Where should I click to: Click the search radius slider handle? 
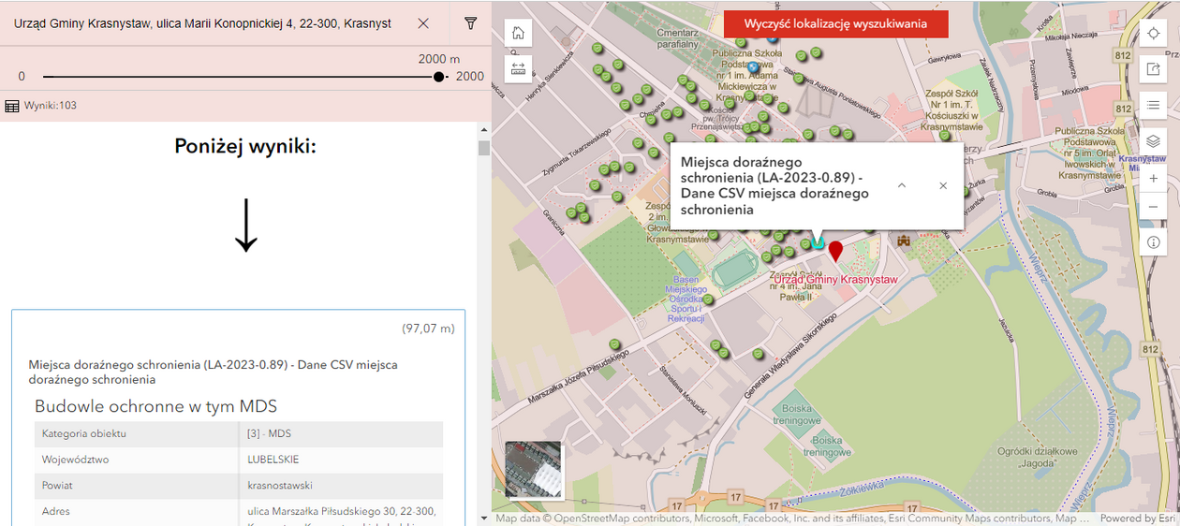[x=439, y=77]
